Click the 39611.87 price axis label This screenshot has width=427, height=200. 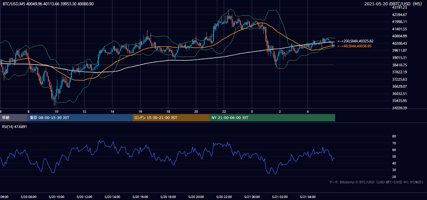click(x=399, y=50)
